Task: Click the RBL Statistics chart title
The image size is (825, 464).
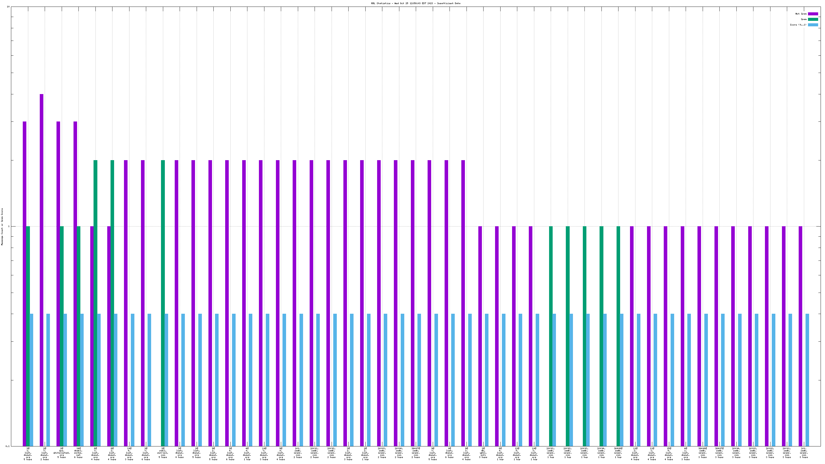Action: pos(416,3)
